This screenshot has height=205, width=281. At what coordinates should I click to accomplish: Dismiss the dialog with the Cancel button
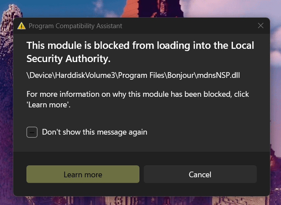click(x=200, y=175)
